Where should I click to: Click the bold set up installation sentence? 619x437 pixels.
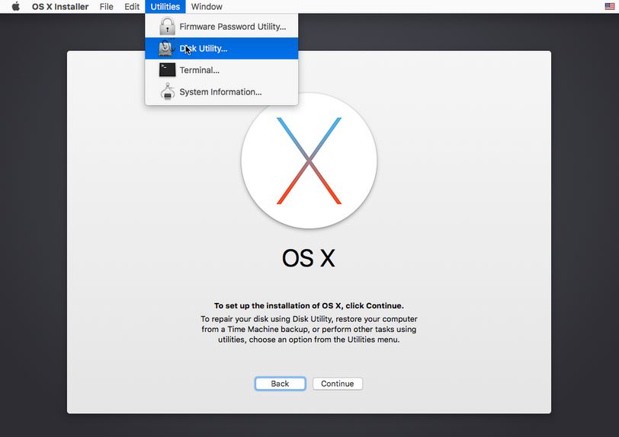(309, 305)
